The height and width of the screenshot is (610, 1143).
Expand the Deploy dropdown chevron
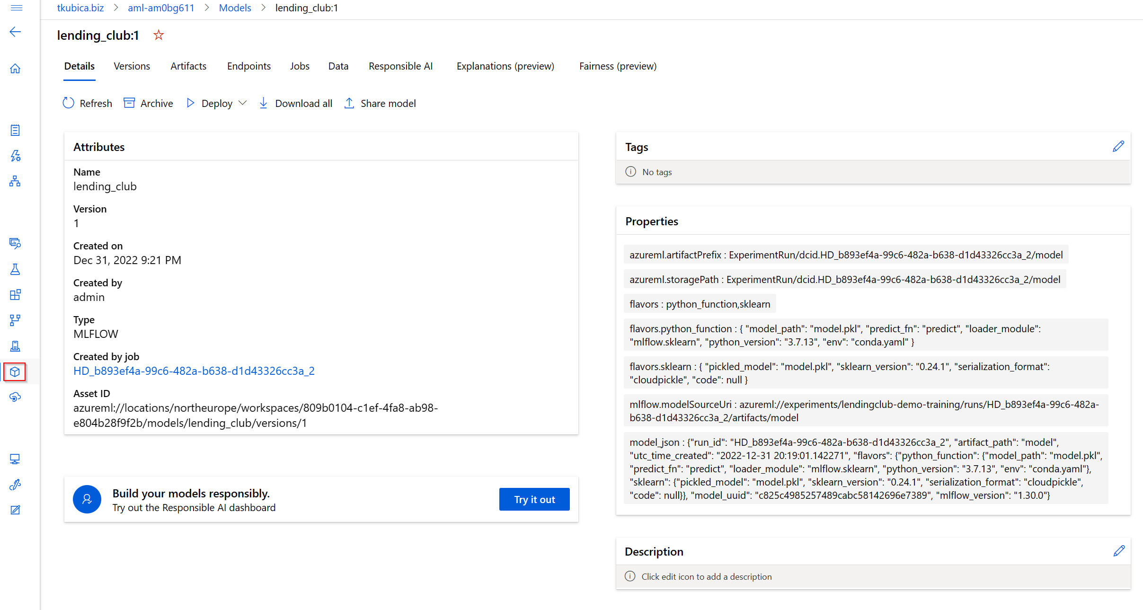click(x=243, y=103)
